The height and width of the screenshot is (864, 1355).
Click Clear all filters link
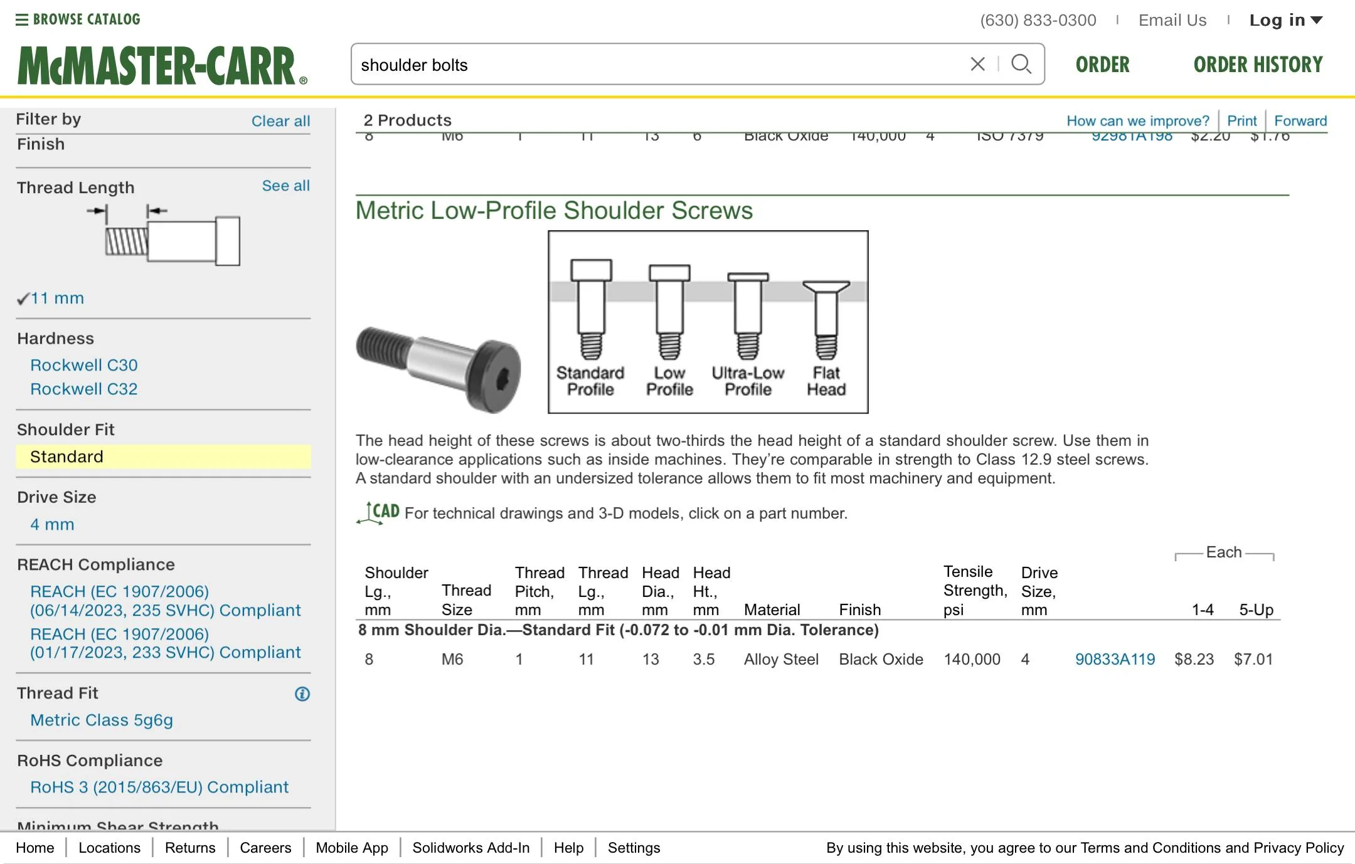click(x=280, y=121)
